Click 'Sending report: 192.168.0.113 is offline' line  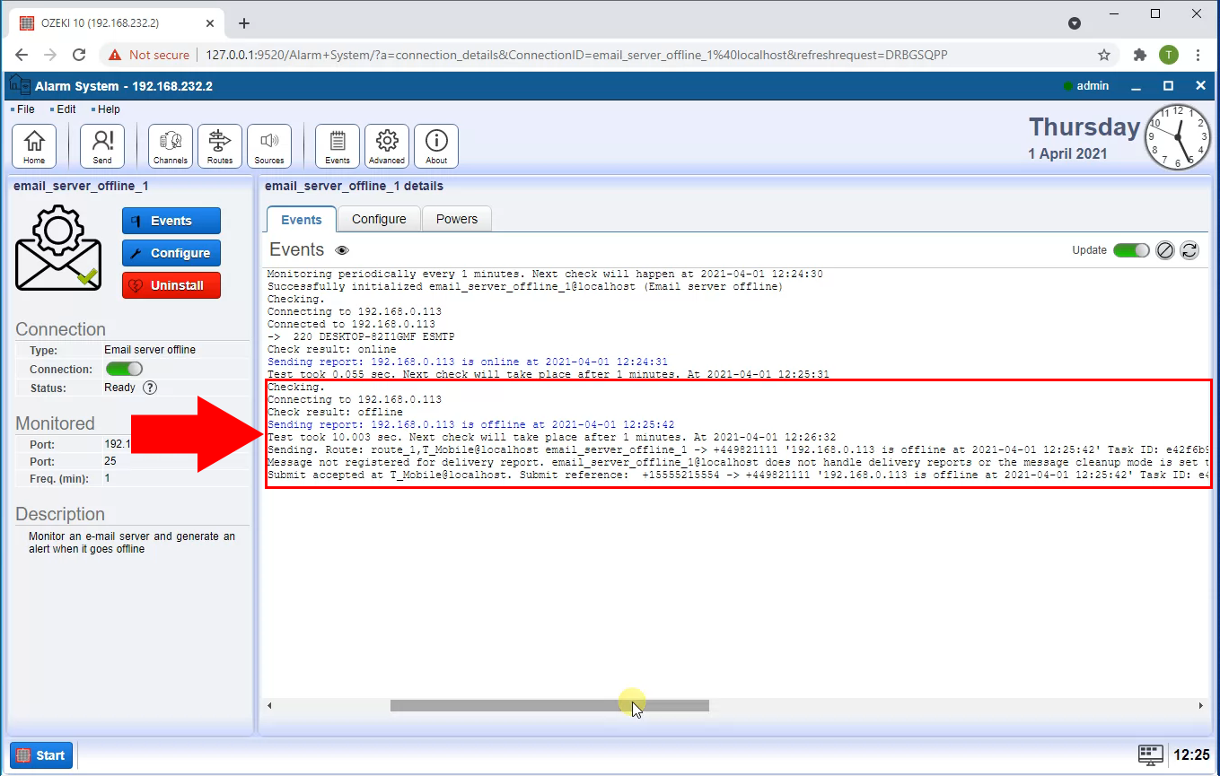pos(471,424)
